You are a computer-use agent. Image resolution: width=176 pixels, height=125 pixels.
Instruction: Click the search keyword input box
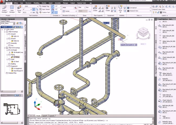click(x=141, y=1)
